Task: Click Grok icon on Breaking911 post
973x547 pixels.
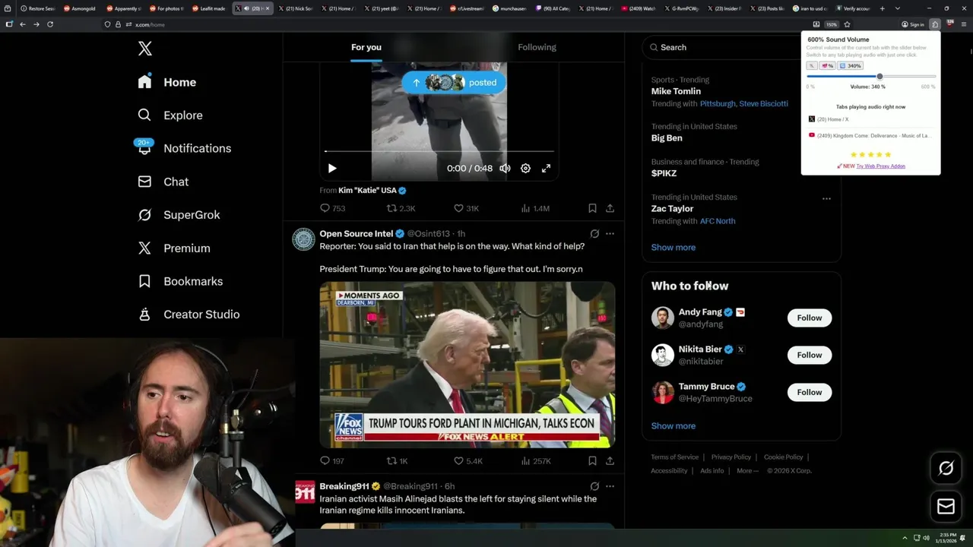Action: point(594,486)
